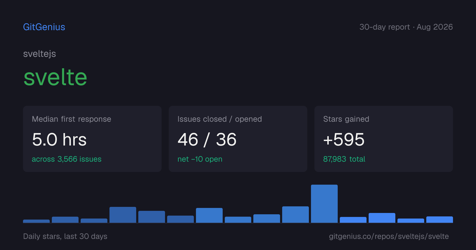Select the "46 / 36" value
The width and height of the screenshot is (476, 250).
[x=207, y=139]
